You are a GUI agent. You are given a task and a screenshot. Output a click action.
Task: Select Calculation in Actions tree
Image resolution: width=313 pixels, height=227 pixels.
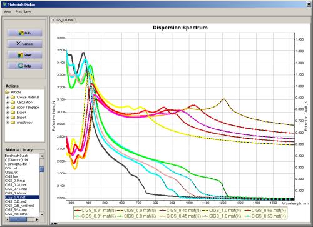coord(24,102)
